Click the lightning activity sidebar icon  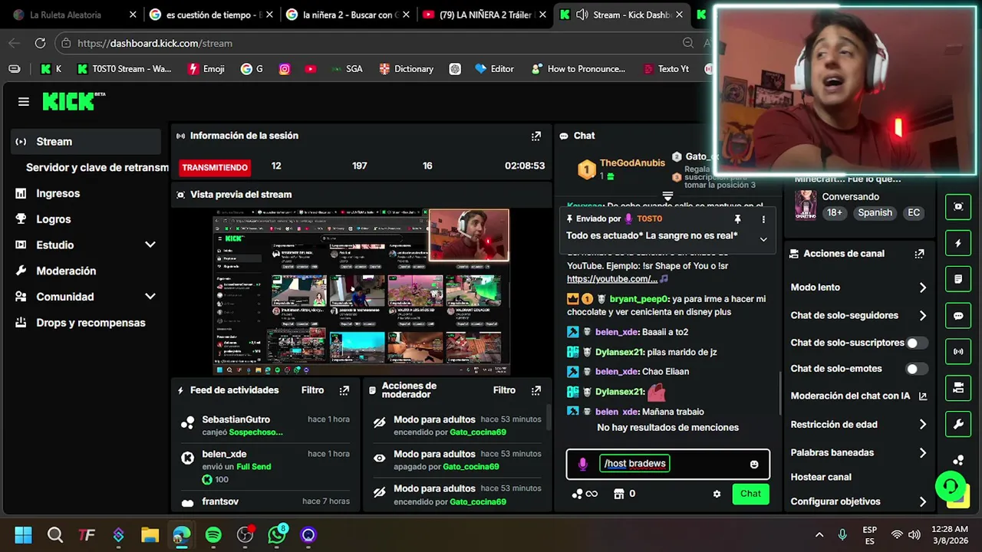click(x=958, y=243)
